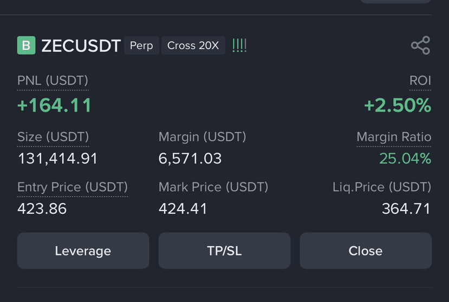449x302 pixels.
Task: Open the TP/SL button
Action: tap(224, 251)
